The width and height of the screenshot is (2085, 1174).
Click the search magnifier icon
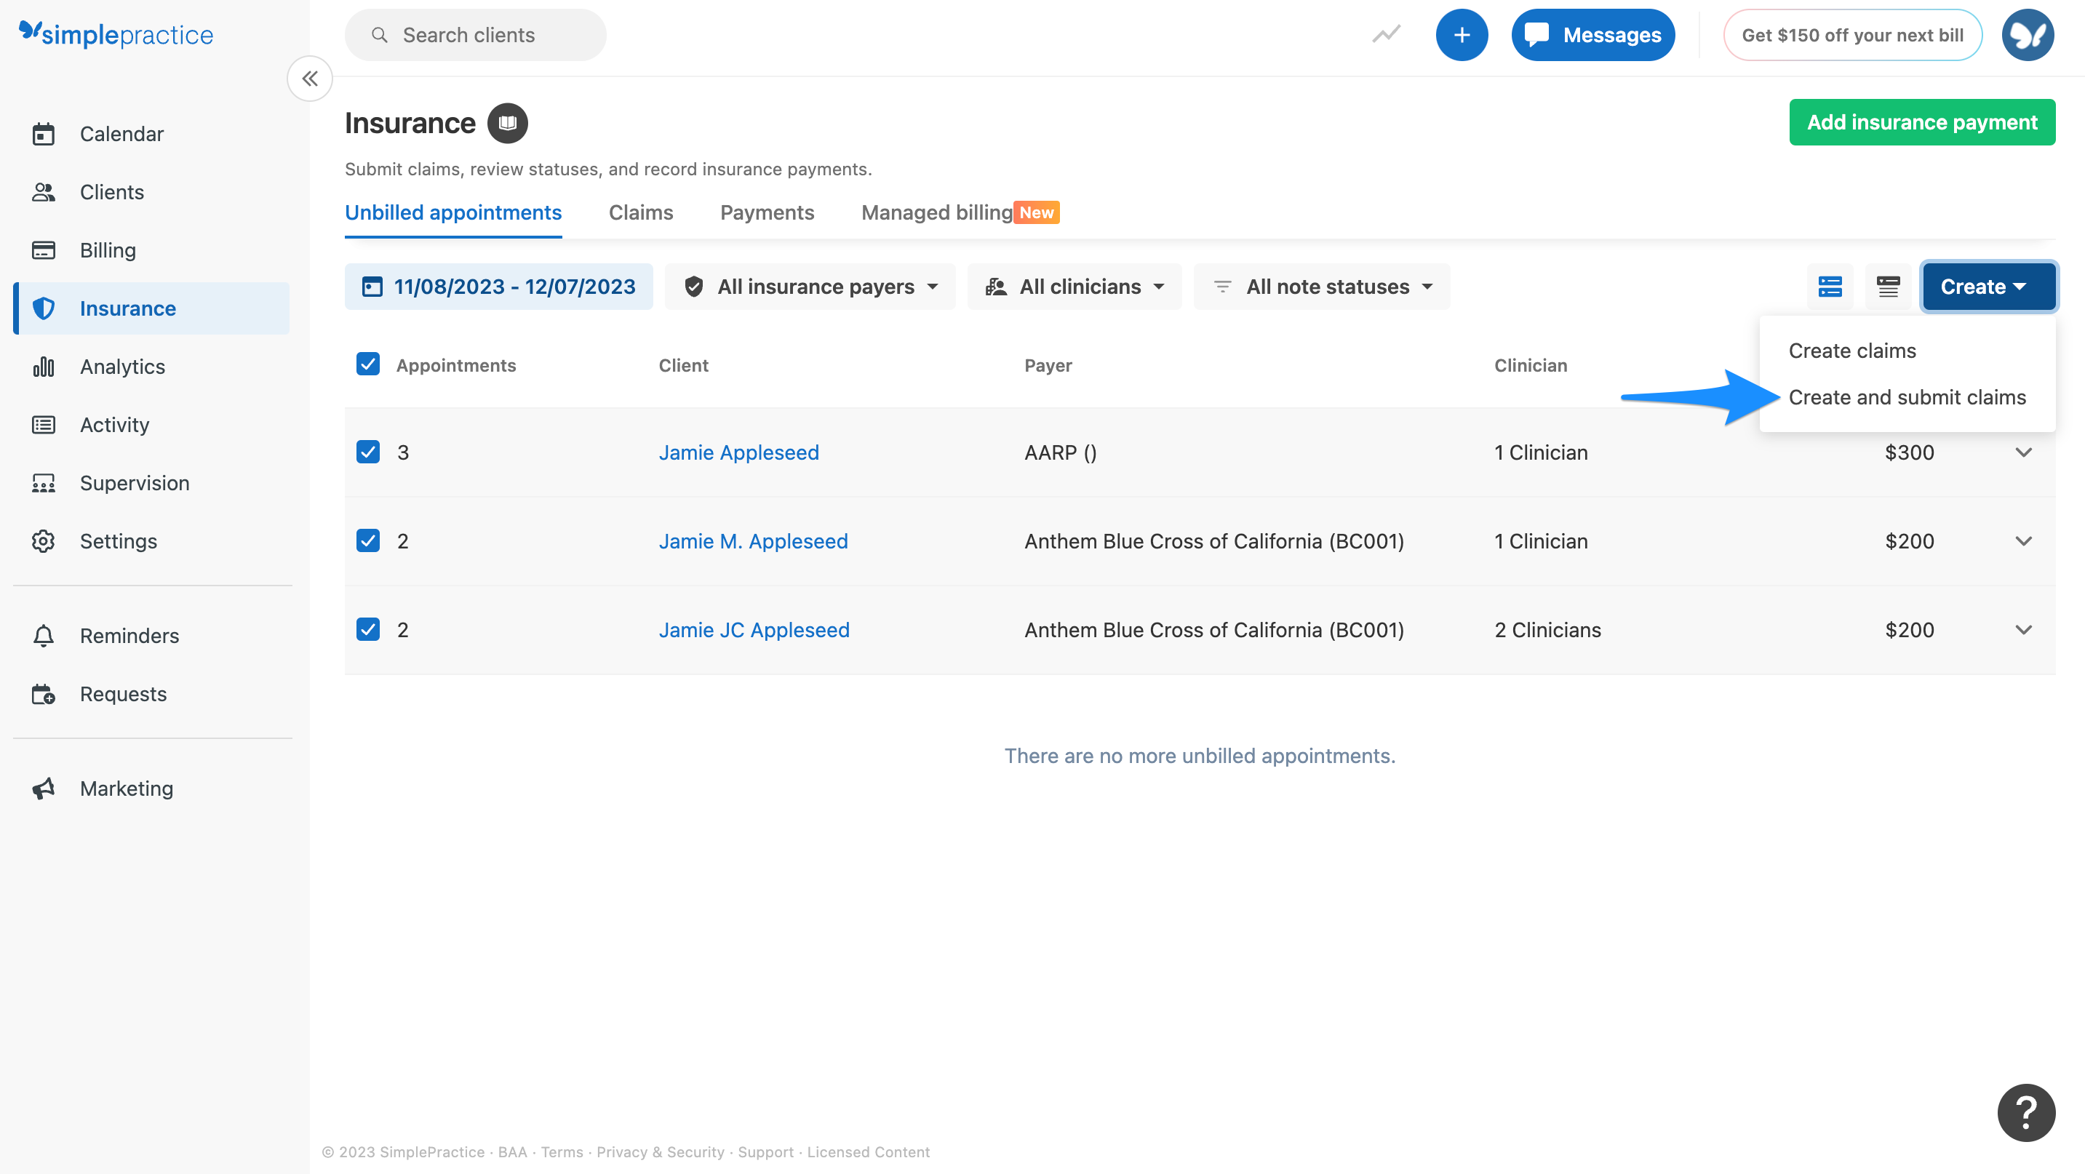(379, 35)
